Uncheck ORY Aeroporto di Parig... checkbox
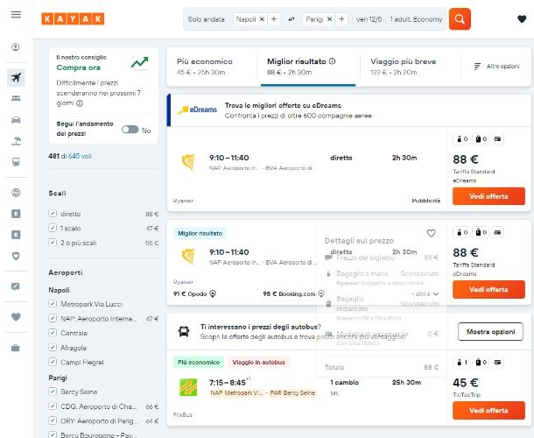The width and height of the screenshot is (534, 438). click(53, 420)
